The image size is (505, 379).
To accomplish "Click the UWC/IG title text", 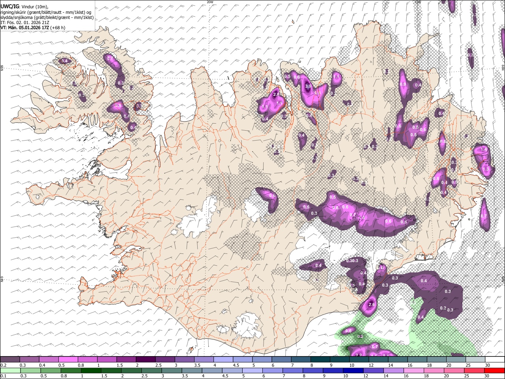I will [9, 7].
